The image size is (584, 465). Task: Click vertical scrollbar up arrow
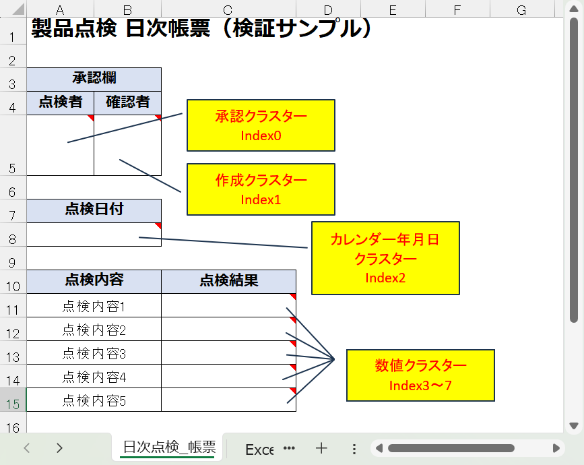pyautogui.click(x=574, y=9)
